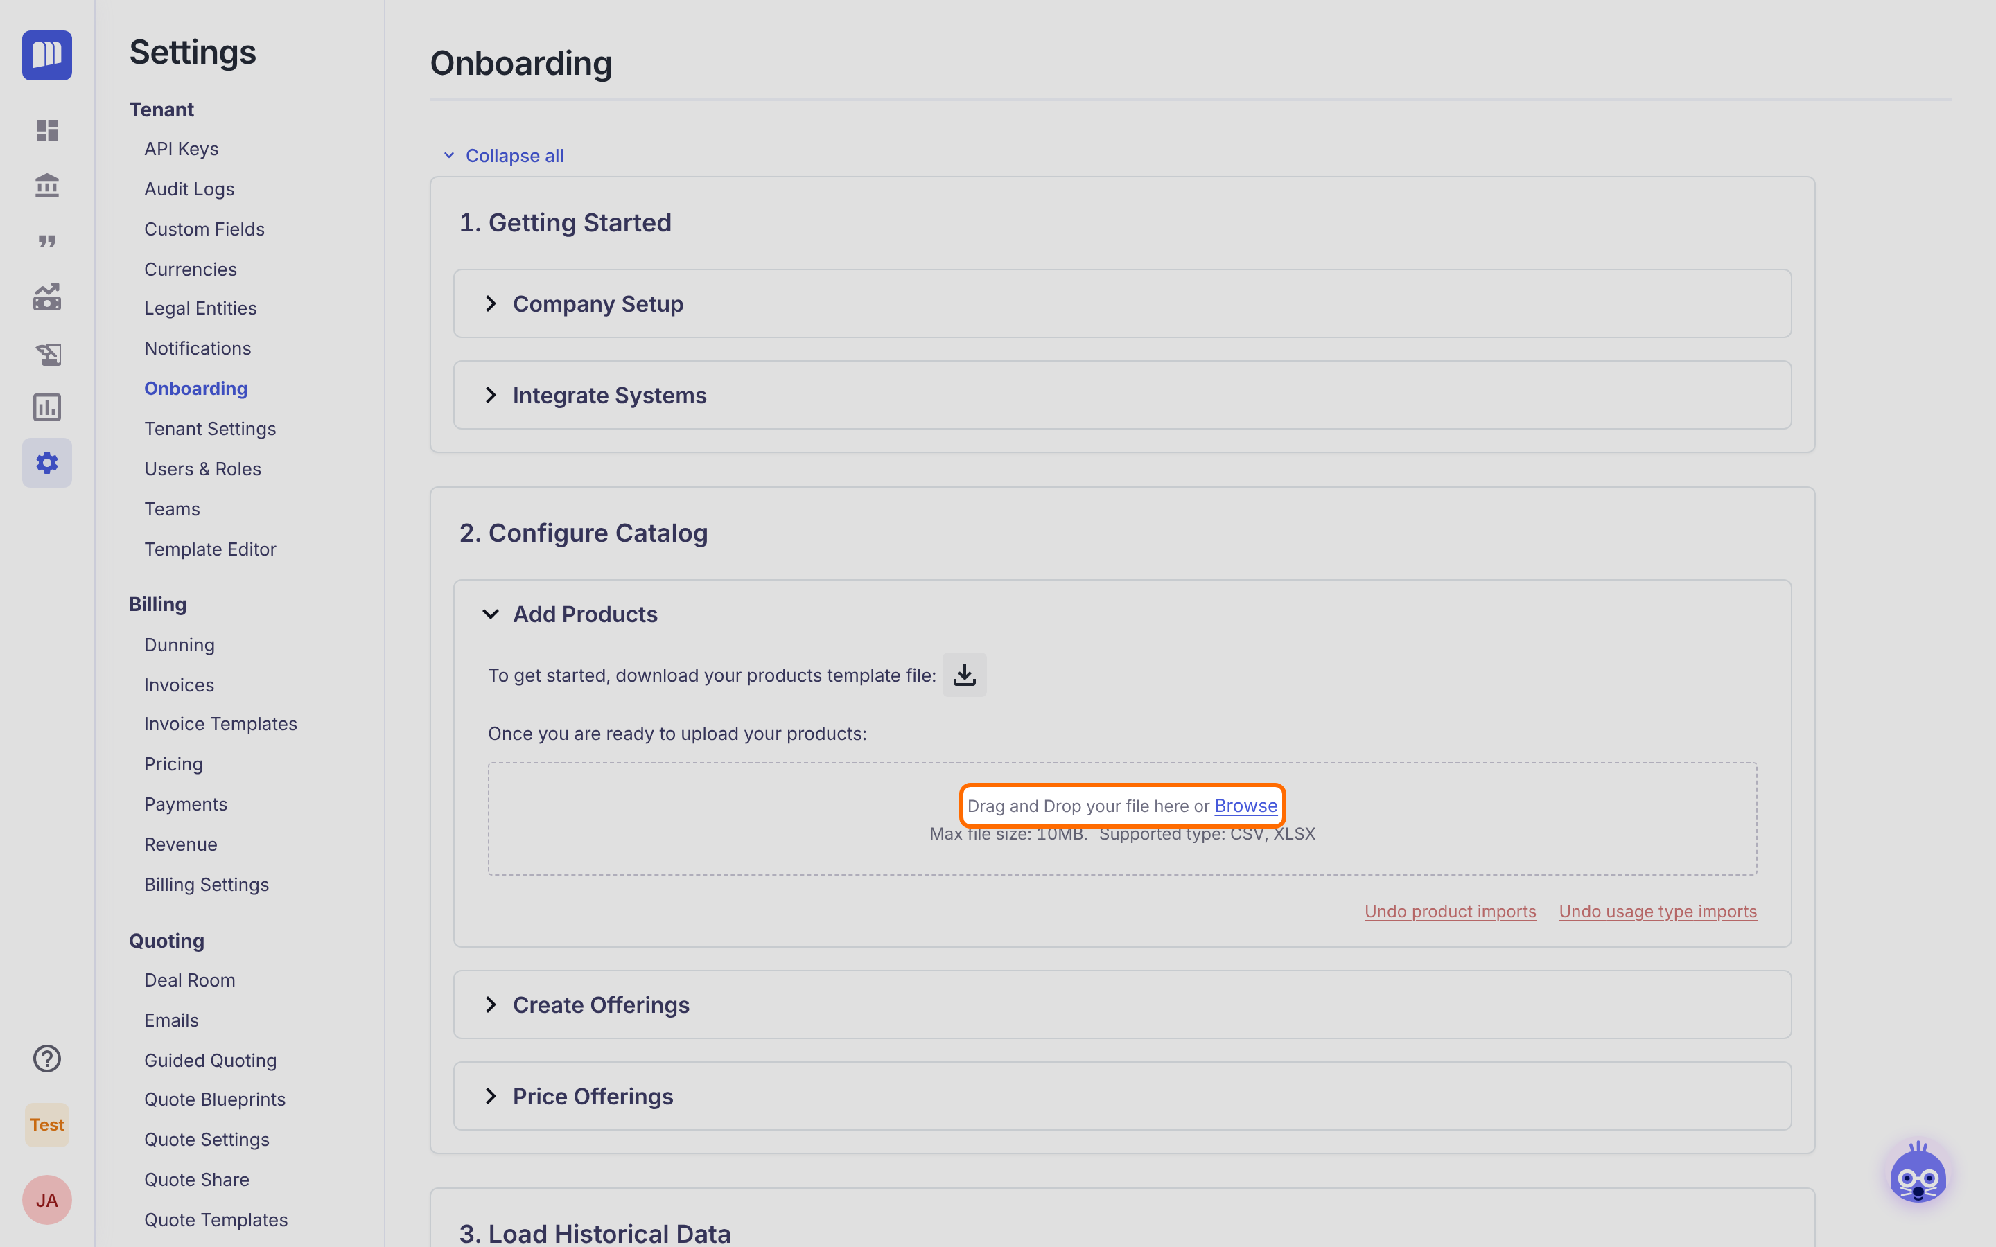Expand the Company Setup section

click(1122, 303)
